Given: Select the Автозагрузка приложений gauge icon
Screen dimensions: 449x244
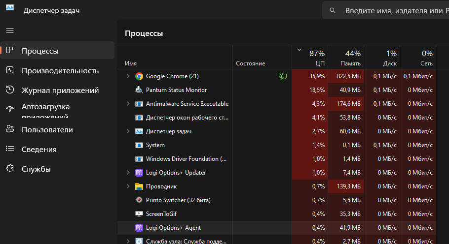Looking at the screenshot, I should (x=10, y=109).
